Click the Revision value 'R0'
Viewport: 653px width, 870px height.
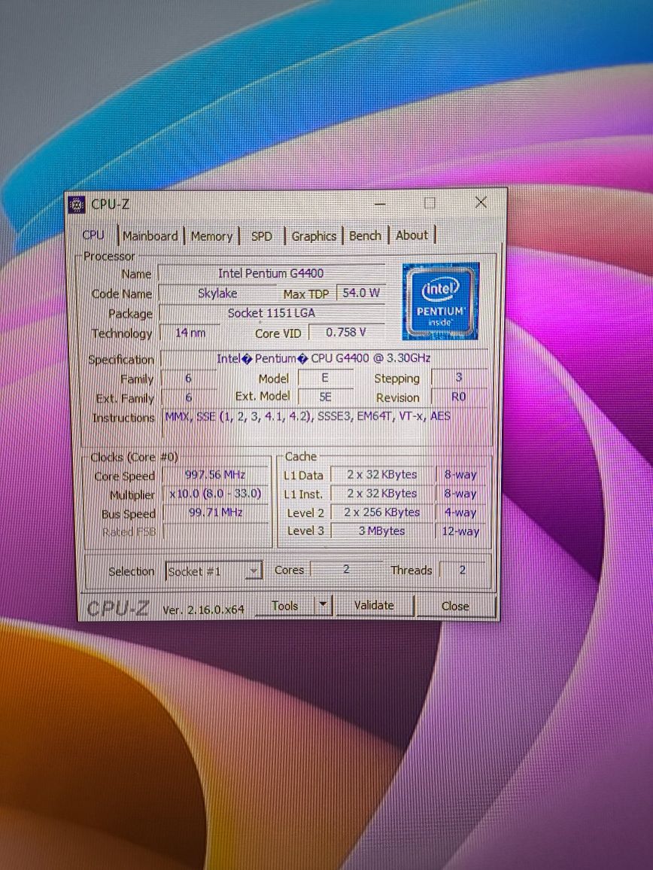(x=459, y=397)
